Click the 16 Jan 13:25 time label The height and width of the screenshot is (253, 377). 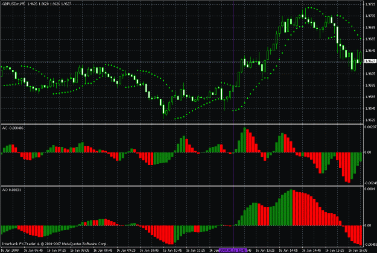tap(265, 251)
